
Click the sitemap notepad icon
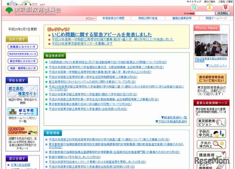pos(194,7)
